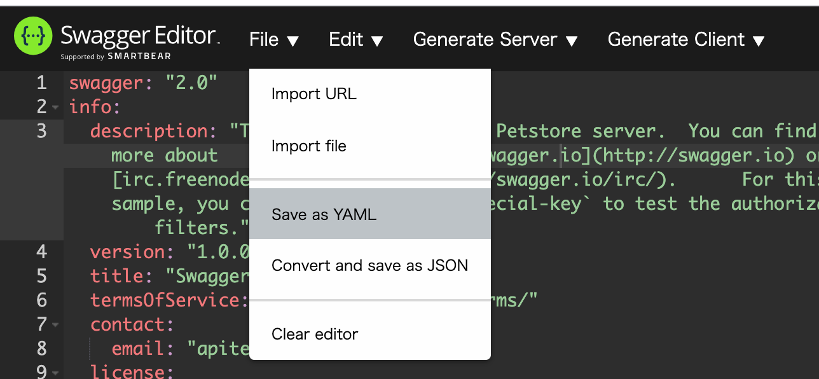Screen dimensions: 819x379
Task: Select Convert and save as JSON
Action: click(x=370, y=265)
